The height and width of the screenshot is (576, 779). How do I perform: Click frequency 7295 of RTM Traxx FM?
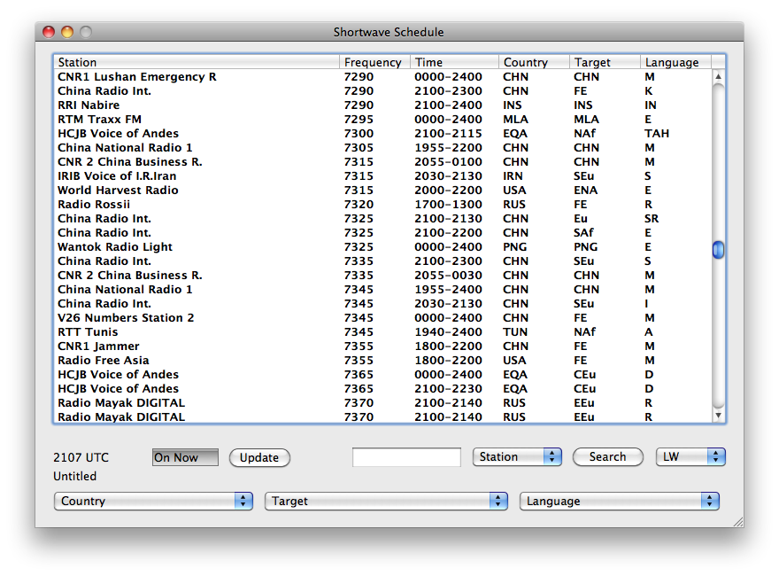pyautogui.click(x=359, y=120)
